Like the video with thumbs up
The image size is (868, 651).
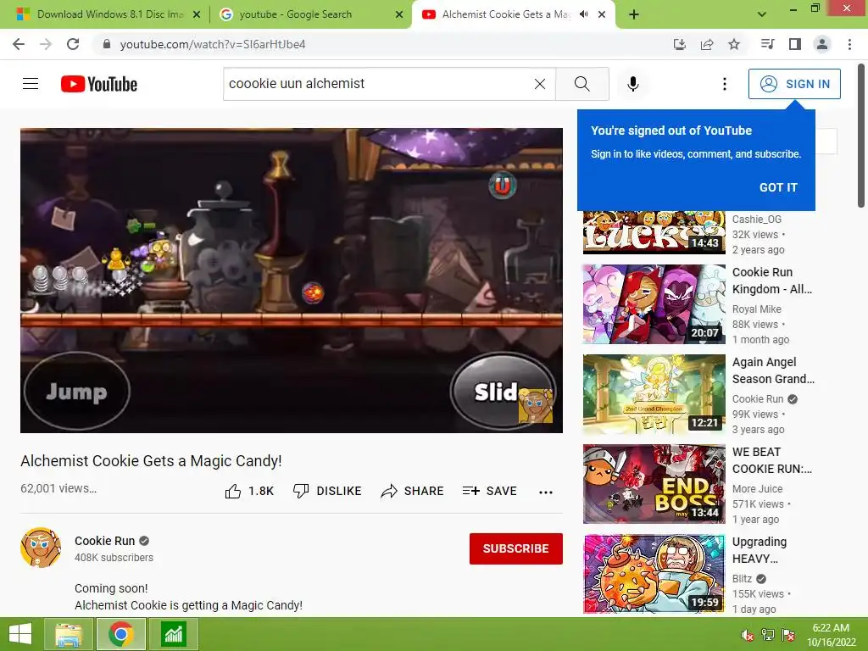(x=249, y=491)
